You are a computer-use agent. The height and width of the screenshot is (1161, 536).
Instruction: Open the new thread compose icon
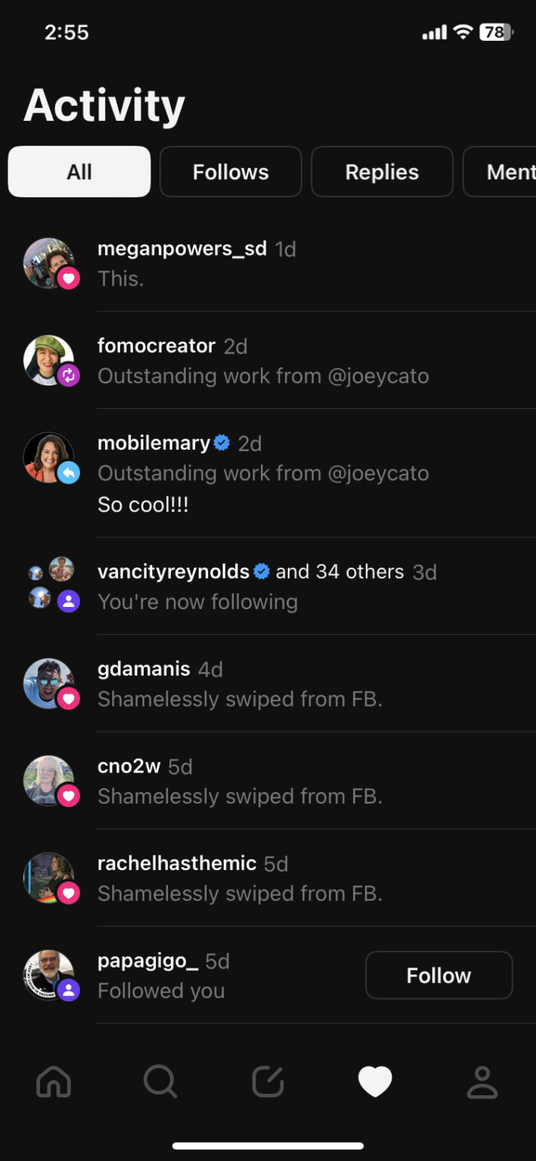[268, 1082]
